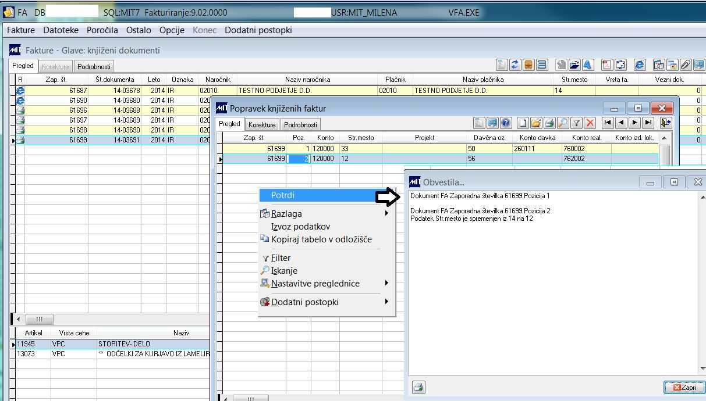Image resolution: width=706 pixels, height=401 pixels.
Task: Go to the last record arrow
Action: coord(648,123)
